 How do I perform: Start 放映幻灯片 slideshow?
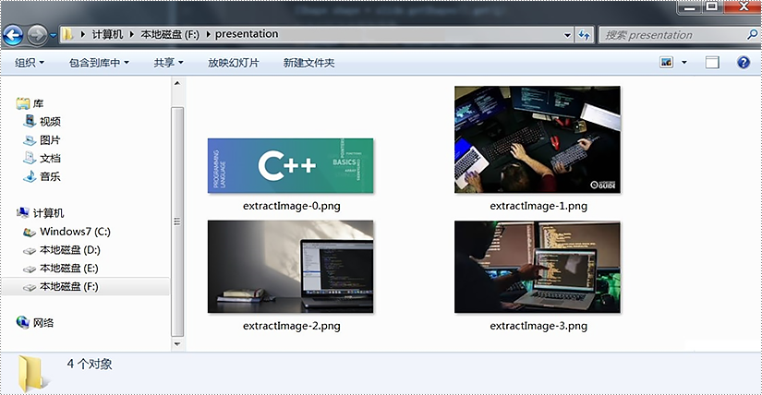[234, 63]
